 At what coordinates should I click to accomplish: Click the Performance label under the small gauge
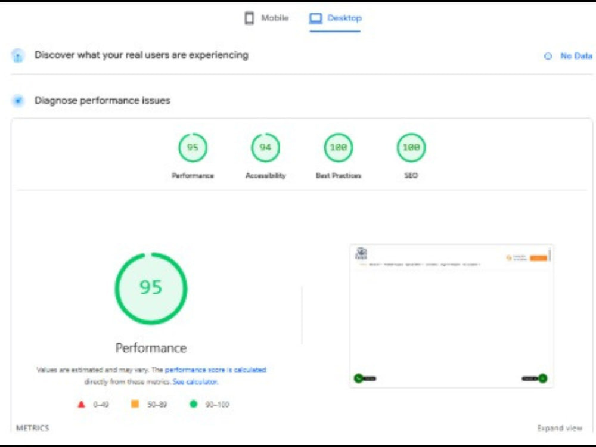tap(193, 176)
